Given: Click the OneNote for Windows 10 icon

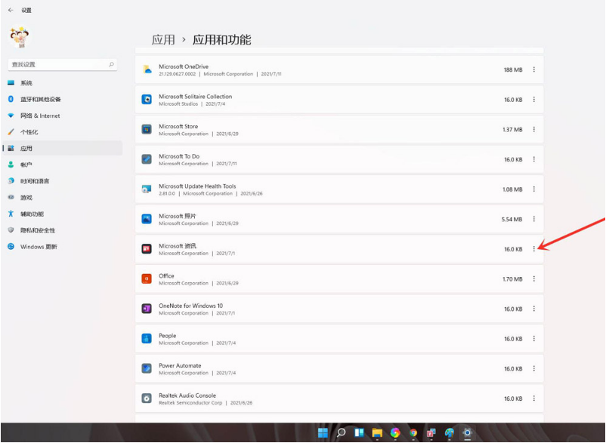Looking at the screenshot, I should [x=147, y=309].
